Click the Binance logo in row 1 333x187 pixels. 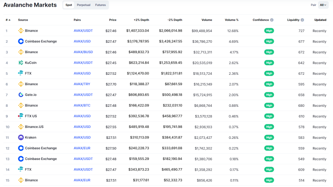(x=20, y=31)
